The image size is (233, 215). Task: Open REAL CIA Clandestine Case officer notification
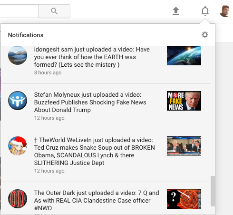[106, 198]
